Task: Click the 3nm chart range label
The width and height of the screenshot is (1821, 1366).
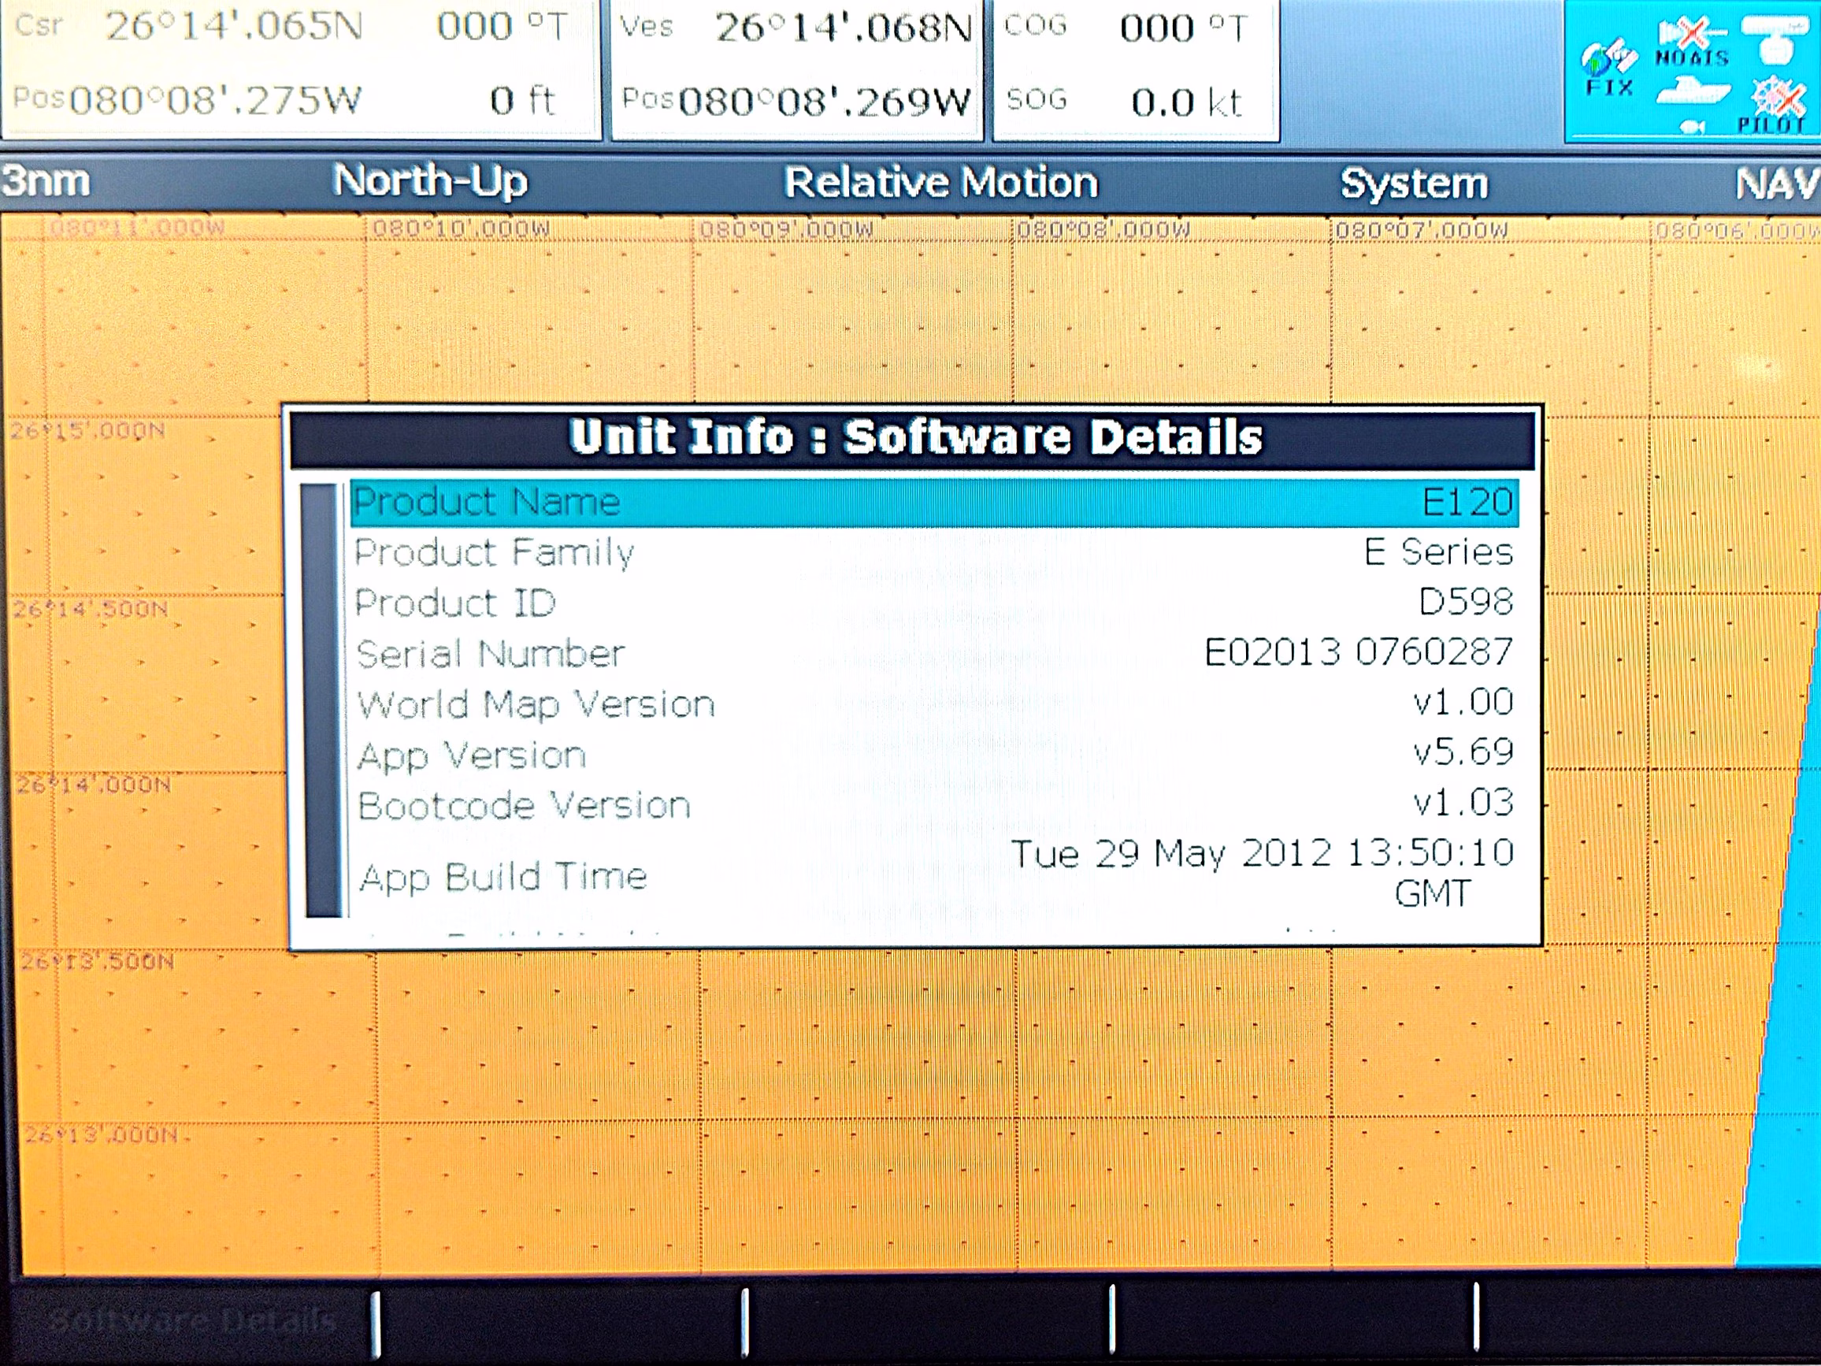Action: (45, 180)
